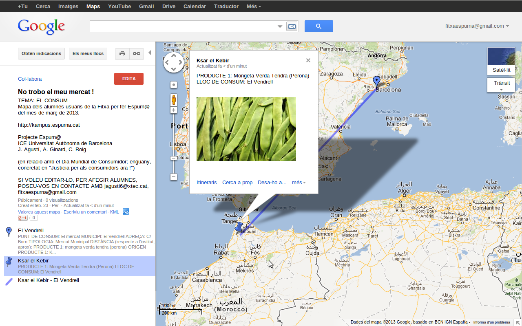Viewport: 522px width, 326px height.
Task: Click the Maps tab in top bar
Action: click(x=93, y=7)
